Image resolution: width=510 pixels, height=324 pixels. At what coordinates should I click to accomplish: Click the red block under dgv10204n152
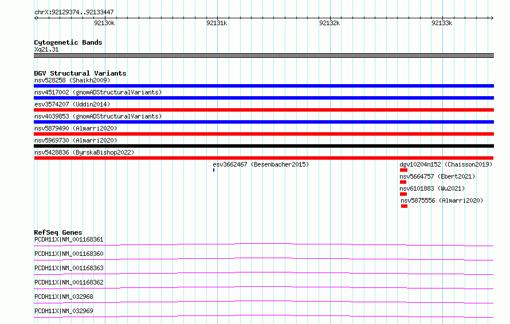(403, 170)
